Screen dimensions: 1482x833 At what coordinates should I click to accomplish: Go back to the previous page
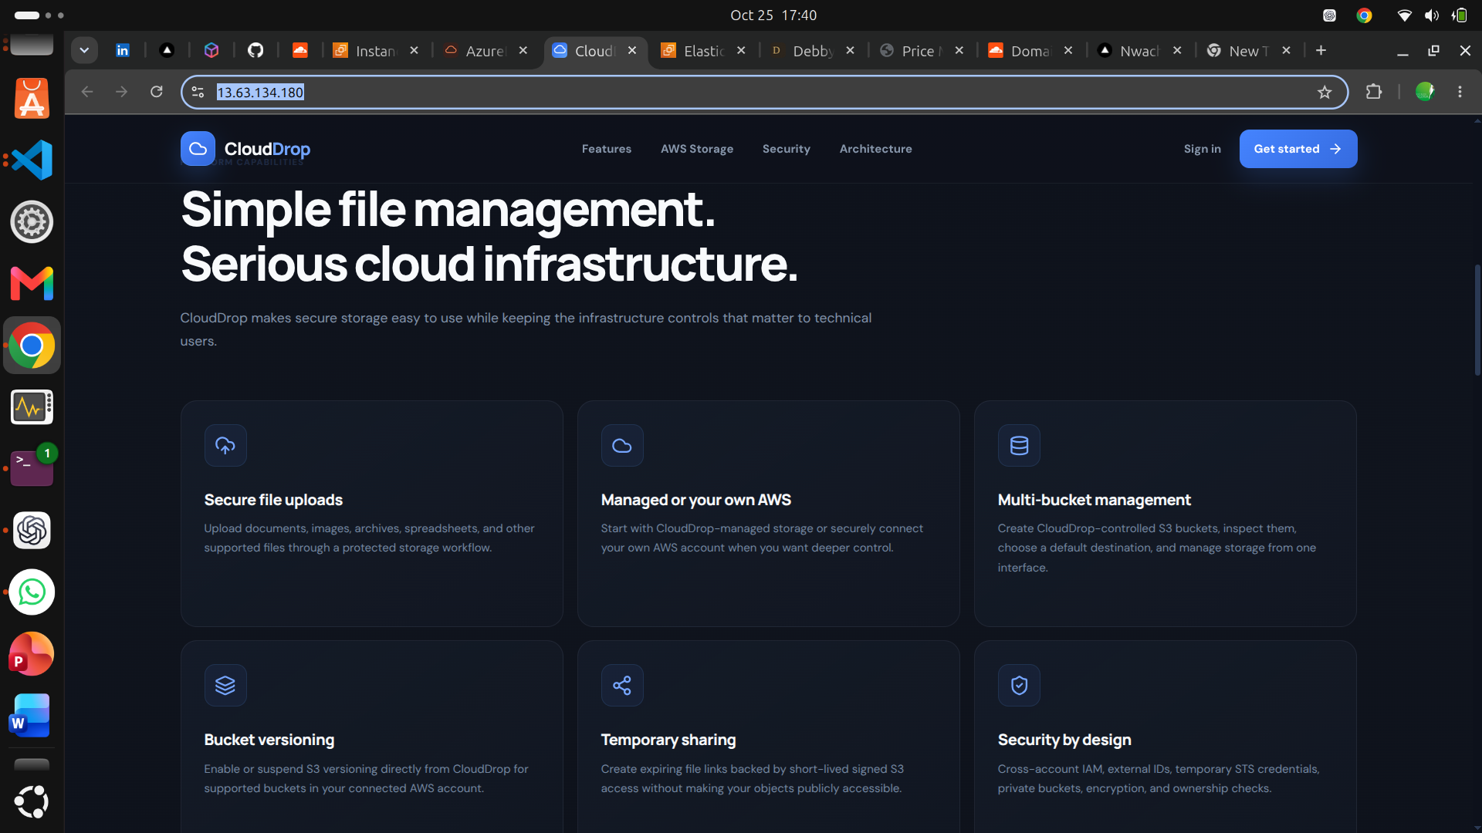point(87,92)
